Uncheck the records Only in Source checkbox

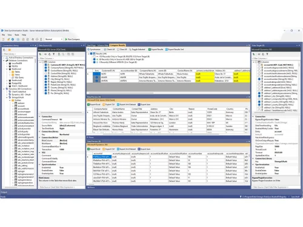tap(94, 59)
